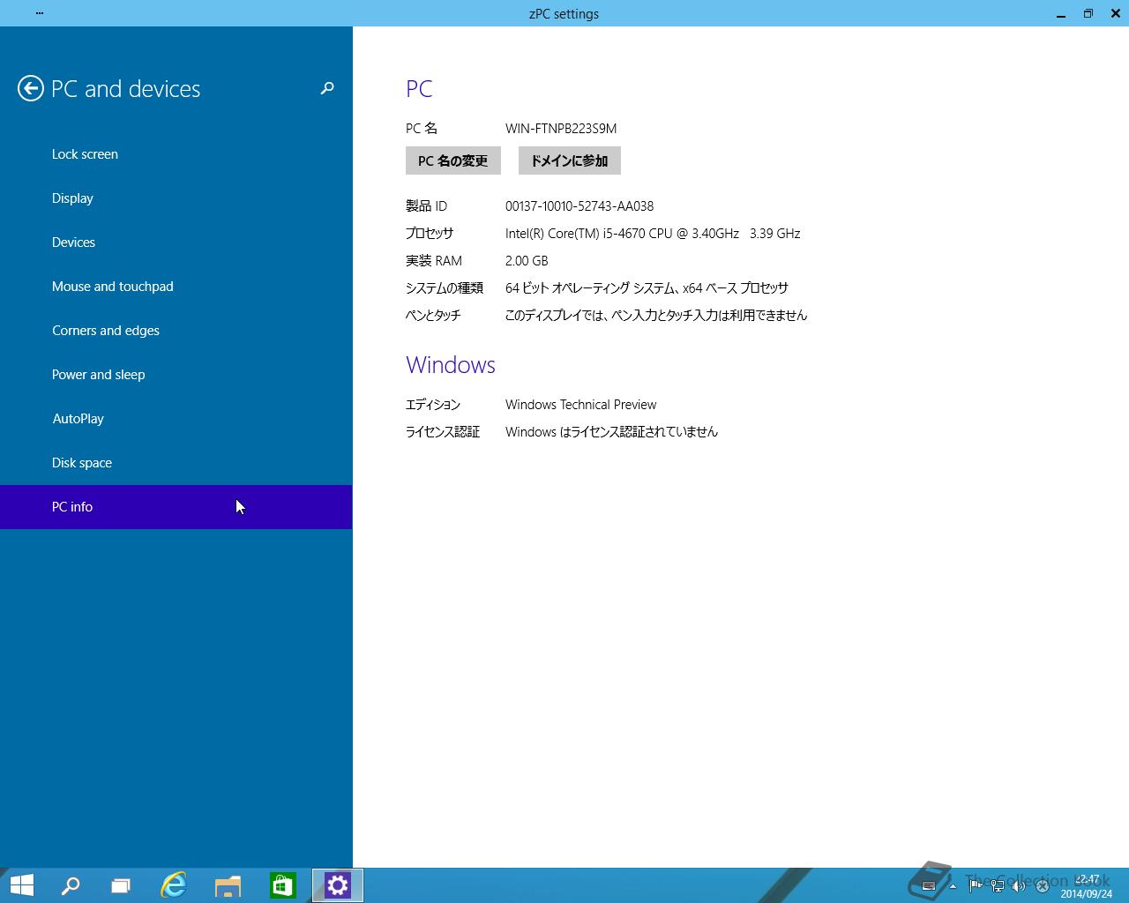Open Mouse and touchpad settings
Viewport: 1129px width, 903px height.
[176, 287]
